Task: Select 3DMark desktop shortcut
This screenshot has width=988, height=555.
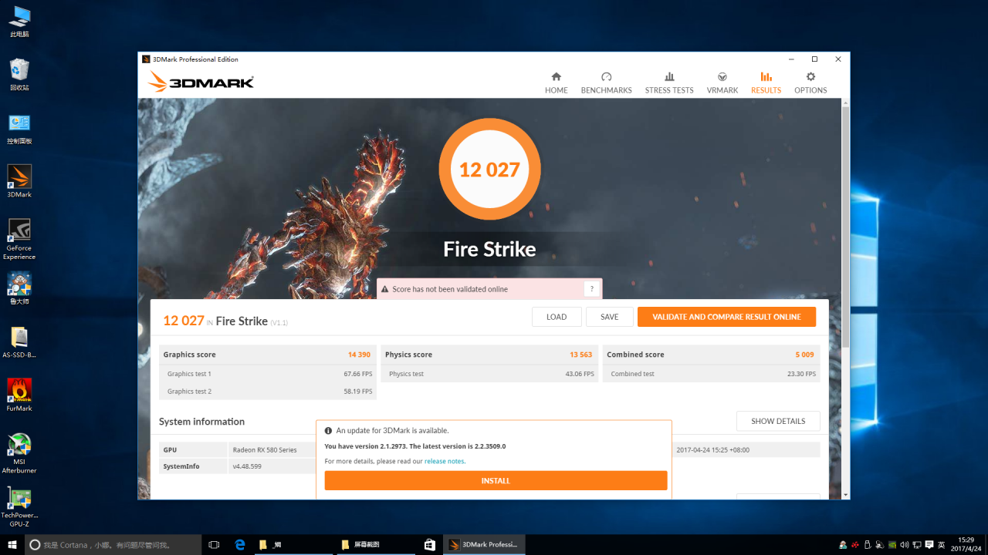Action: point(19,182)
